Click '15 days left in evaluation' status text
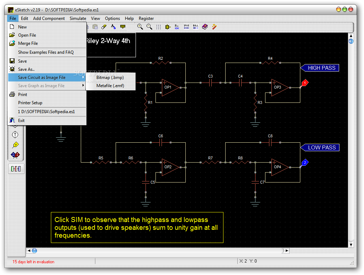364x275 pixels. coord(33,262)
